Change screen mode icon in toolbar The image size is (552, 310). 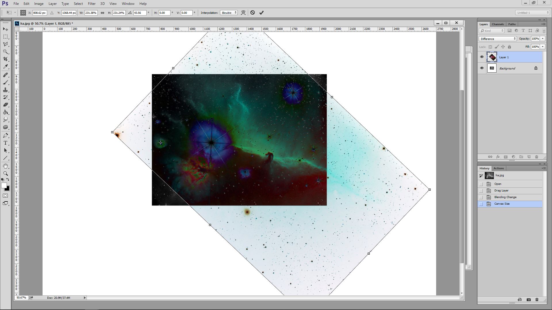click(5, 203)
